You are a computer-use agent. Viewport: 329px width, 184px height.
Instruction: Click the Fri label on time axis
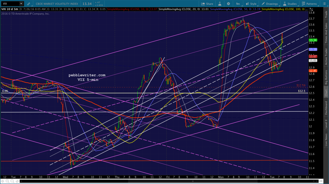168,177
